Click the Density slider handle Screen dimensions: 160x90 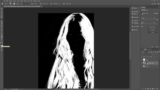(x=157, y=19)
